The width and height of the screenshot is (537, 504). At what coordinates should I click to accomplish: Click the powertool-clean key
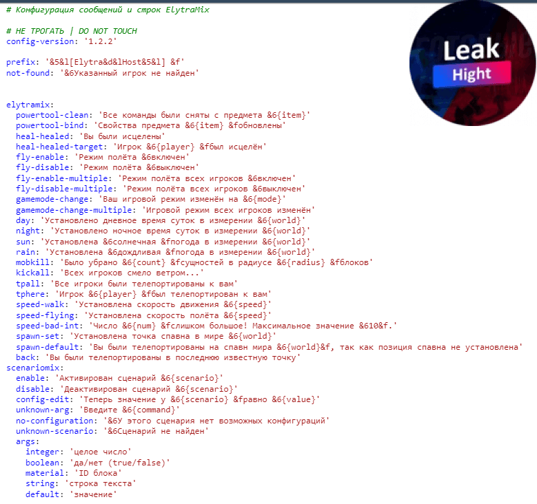54,115
